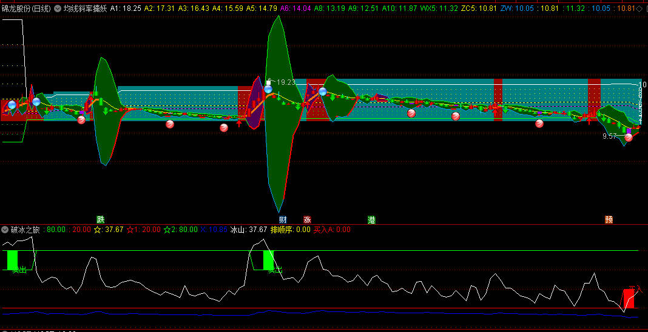Image resolution: width=648 pixels, height=332 pixels.
Task: Click the ☆: 37.67 yellow value
Action: click(108, 230)
